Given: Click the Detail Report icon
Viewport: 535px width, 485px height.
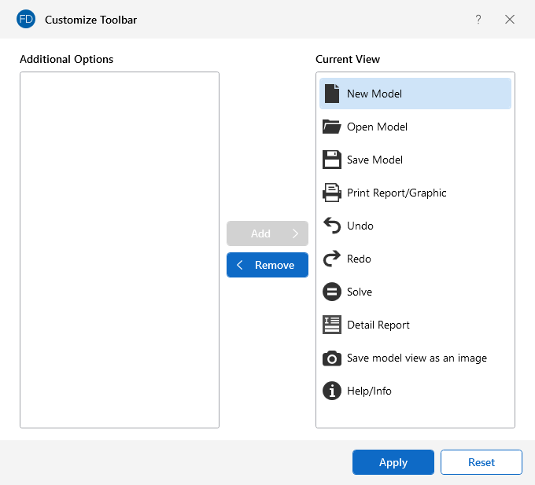Looking at the screenshot, I should [x=332, y=325].
